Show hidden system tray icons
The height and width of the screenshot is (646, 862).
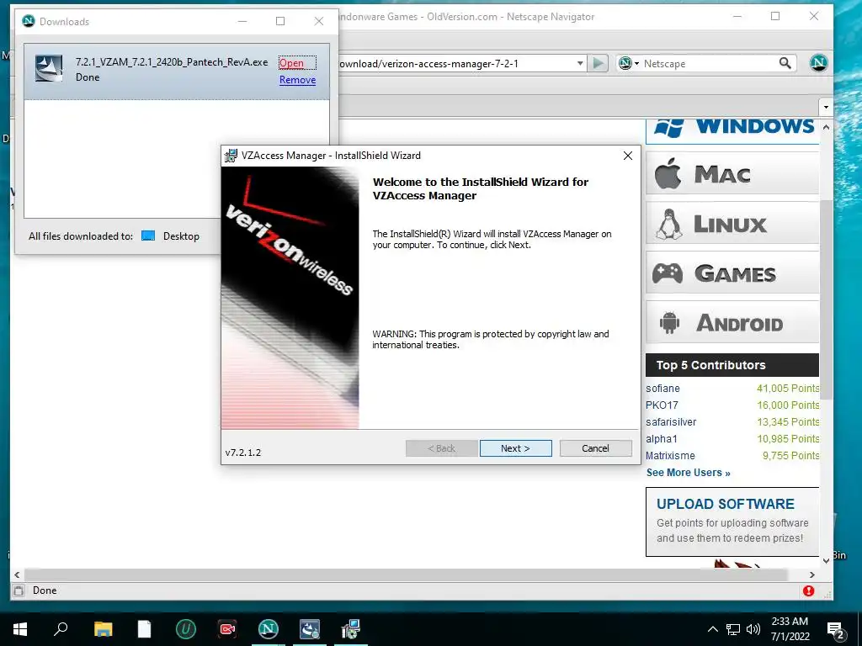coord(712,629)
